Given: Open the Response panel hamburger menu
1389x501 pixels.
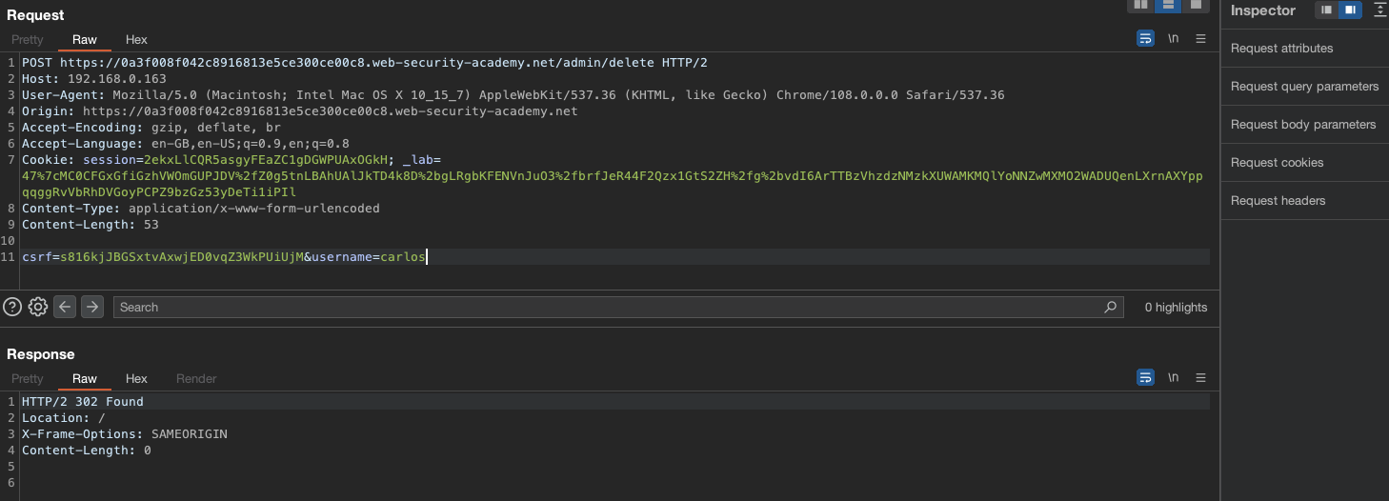Looking at the screenshot, I should pos(1200,377).
